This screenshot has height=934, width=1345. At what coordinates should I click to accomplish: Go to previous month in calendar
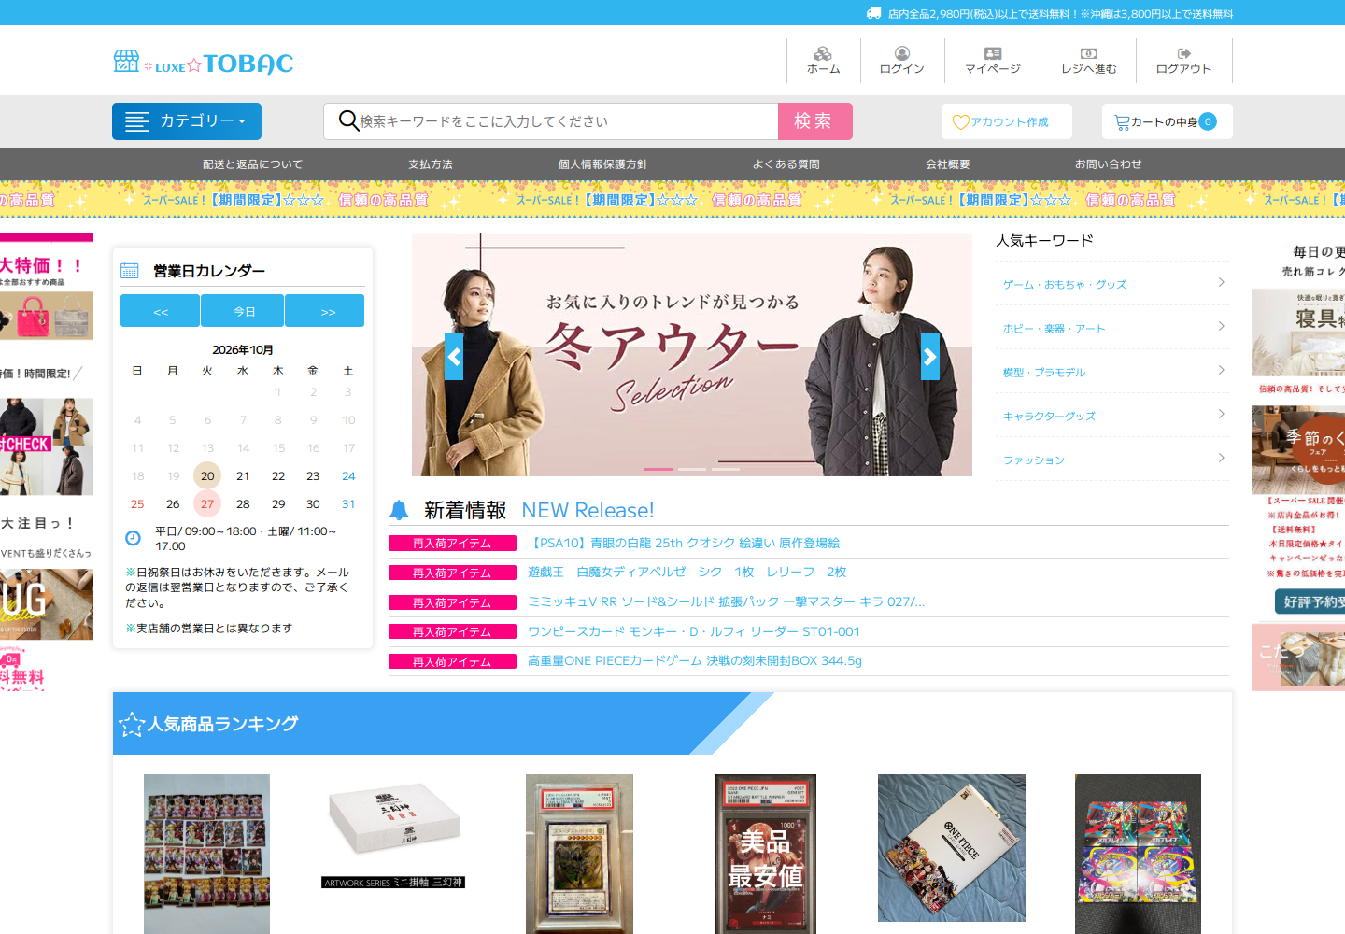point(160,311)
